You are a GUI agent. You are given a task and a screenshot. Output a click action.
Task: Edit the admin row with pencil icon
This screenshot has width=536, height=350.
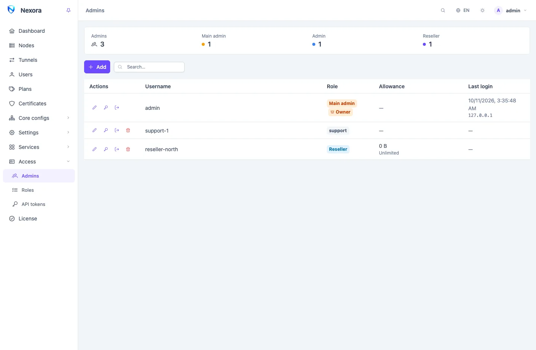pyautogui.click(x=95, y=108)
